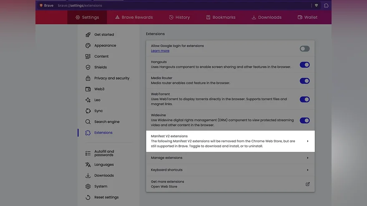Click the Appearance palette icon
Viewport: 367px width, 206px height.
tap(88, 45)
